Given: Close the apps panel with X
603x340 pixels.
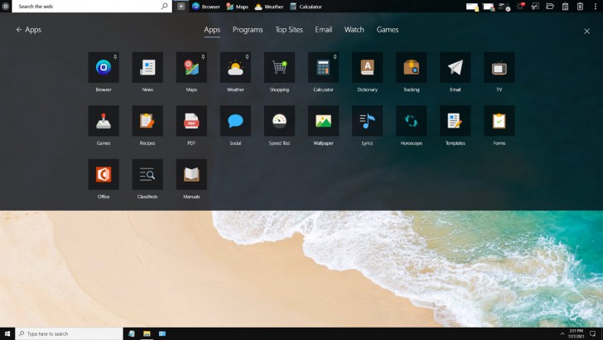Looking at the screenshot, I should click(586, 32).
